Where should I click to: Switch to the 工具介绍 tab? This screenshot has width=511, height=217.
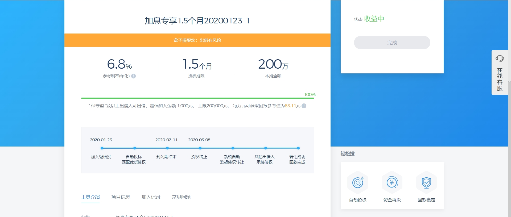pos(90,197)
